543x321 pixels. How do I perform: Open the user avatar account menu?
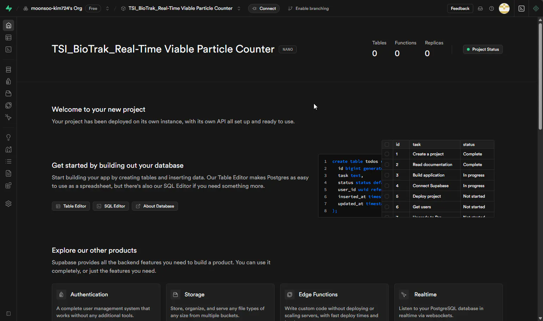click(x=504, y=8)
